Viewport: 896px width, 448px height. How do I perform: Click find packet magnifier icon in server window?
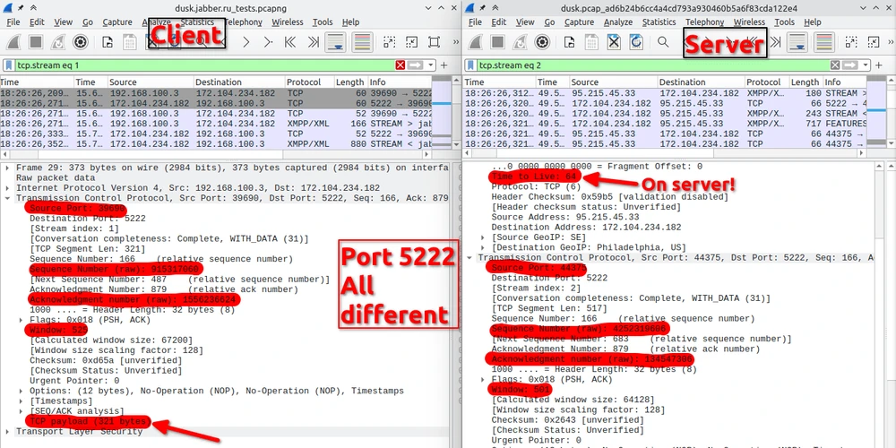[x=663, y=42]
